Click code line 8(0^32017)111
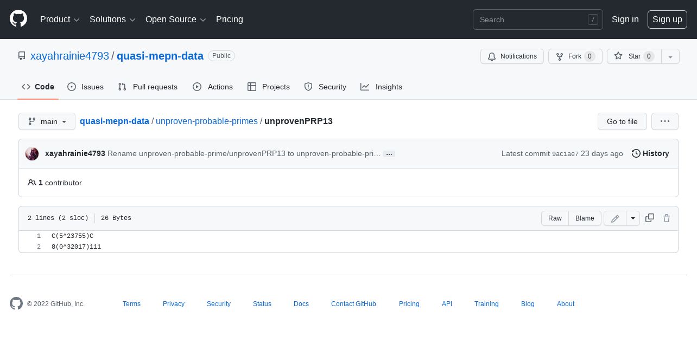This screenshot has width=697, height=337. point(77,247)
